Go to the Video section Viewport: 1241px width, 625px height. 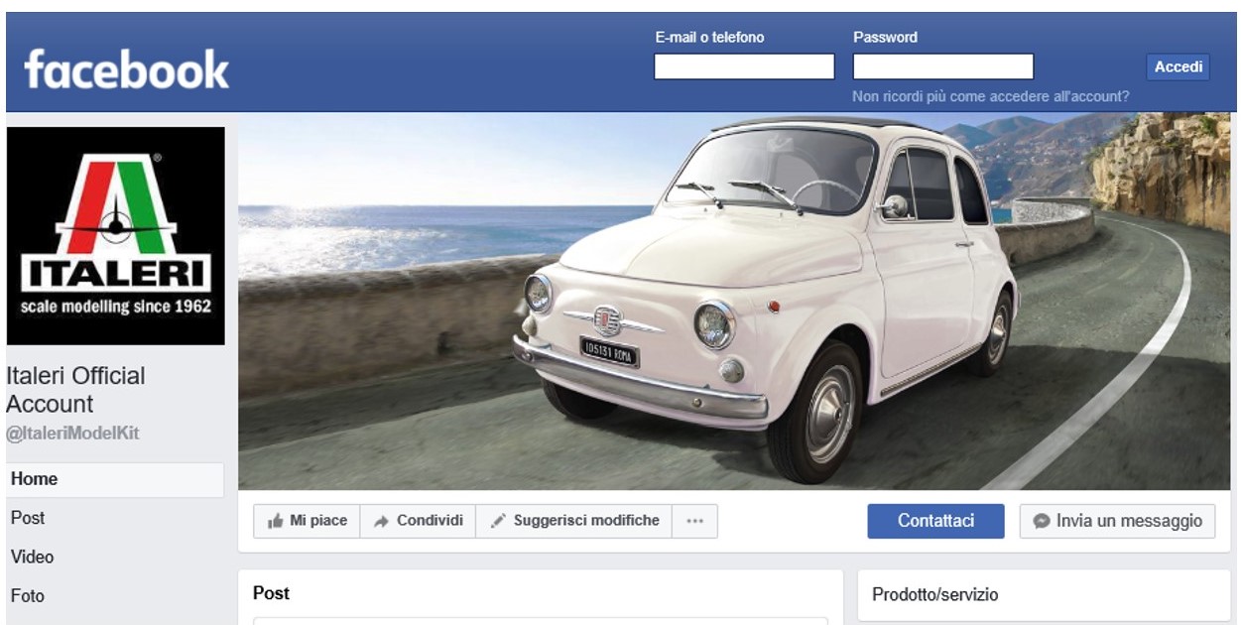pos(32,557)
